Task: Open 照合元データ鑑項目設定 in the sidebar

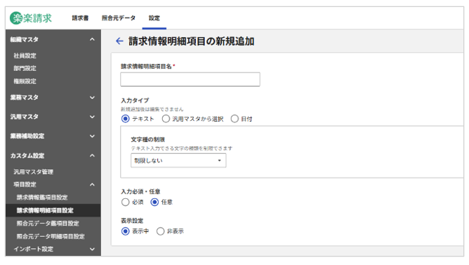Action: (48, 224)
